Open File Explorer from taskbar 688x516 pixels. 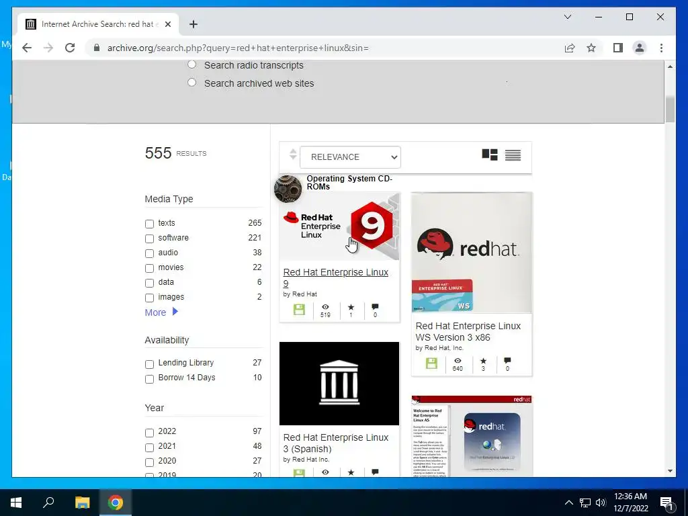click(82, 503)
